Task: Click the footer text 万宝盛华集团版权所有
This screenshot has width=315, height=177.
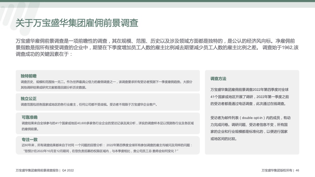Action: 277,170
